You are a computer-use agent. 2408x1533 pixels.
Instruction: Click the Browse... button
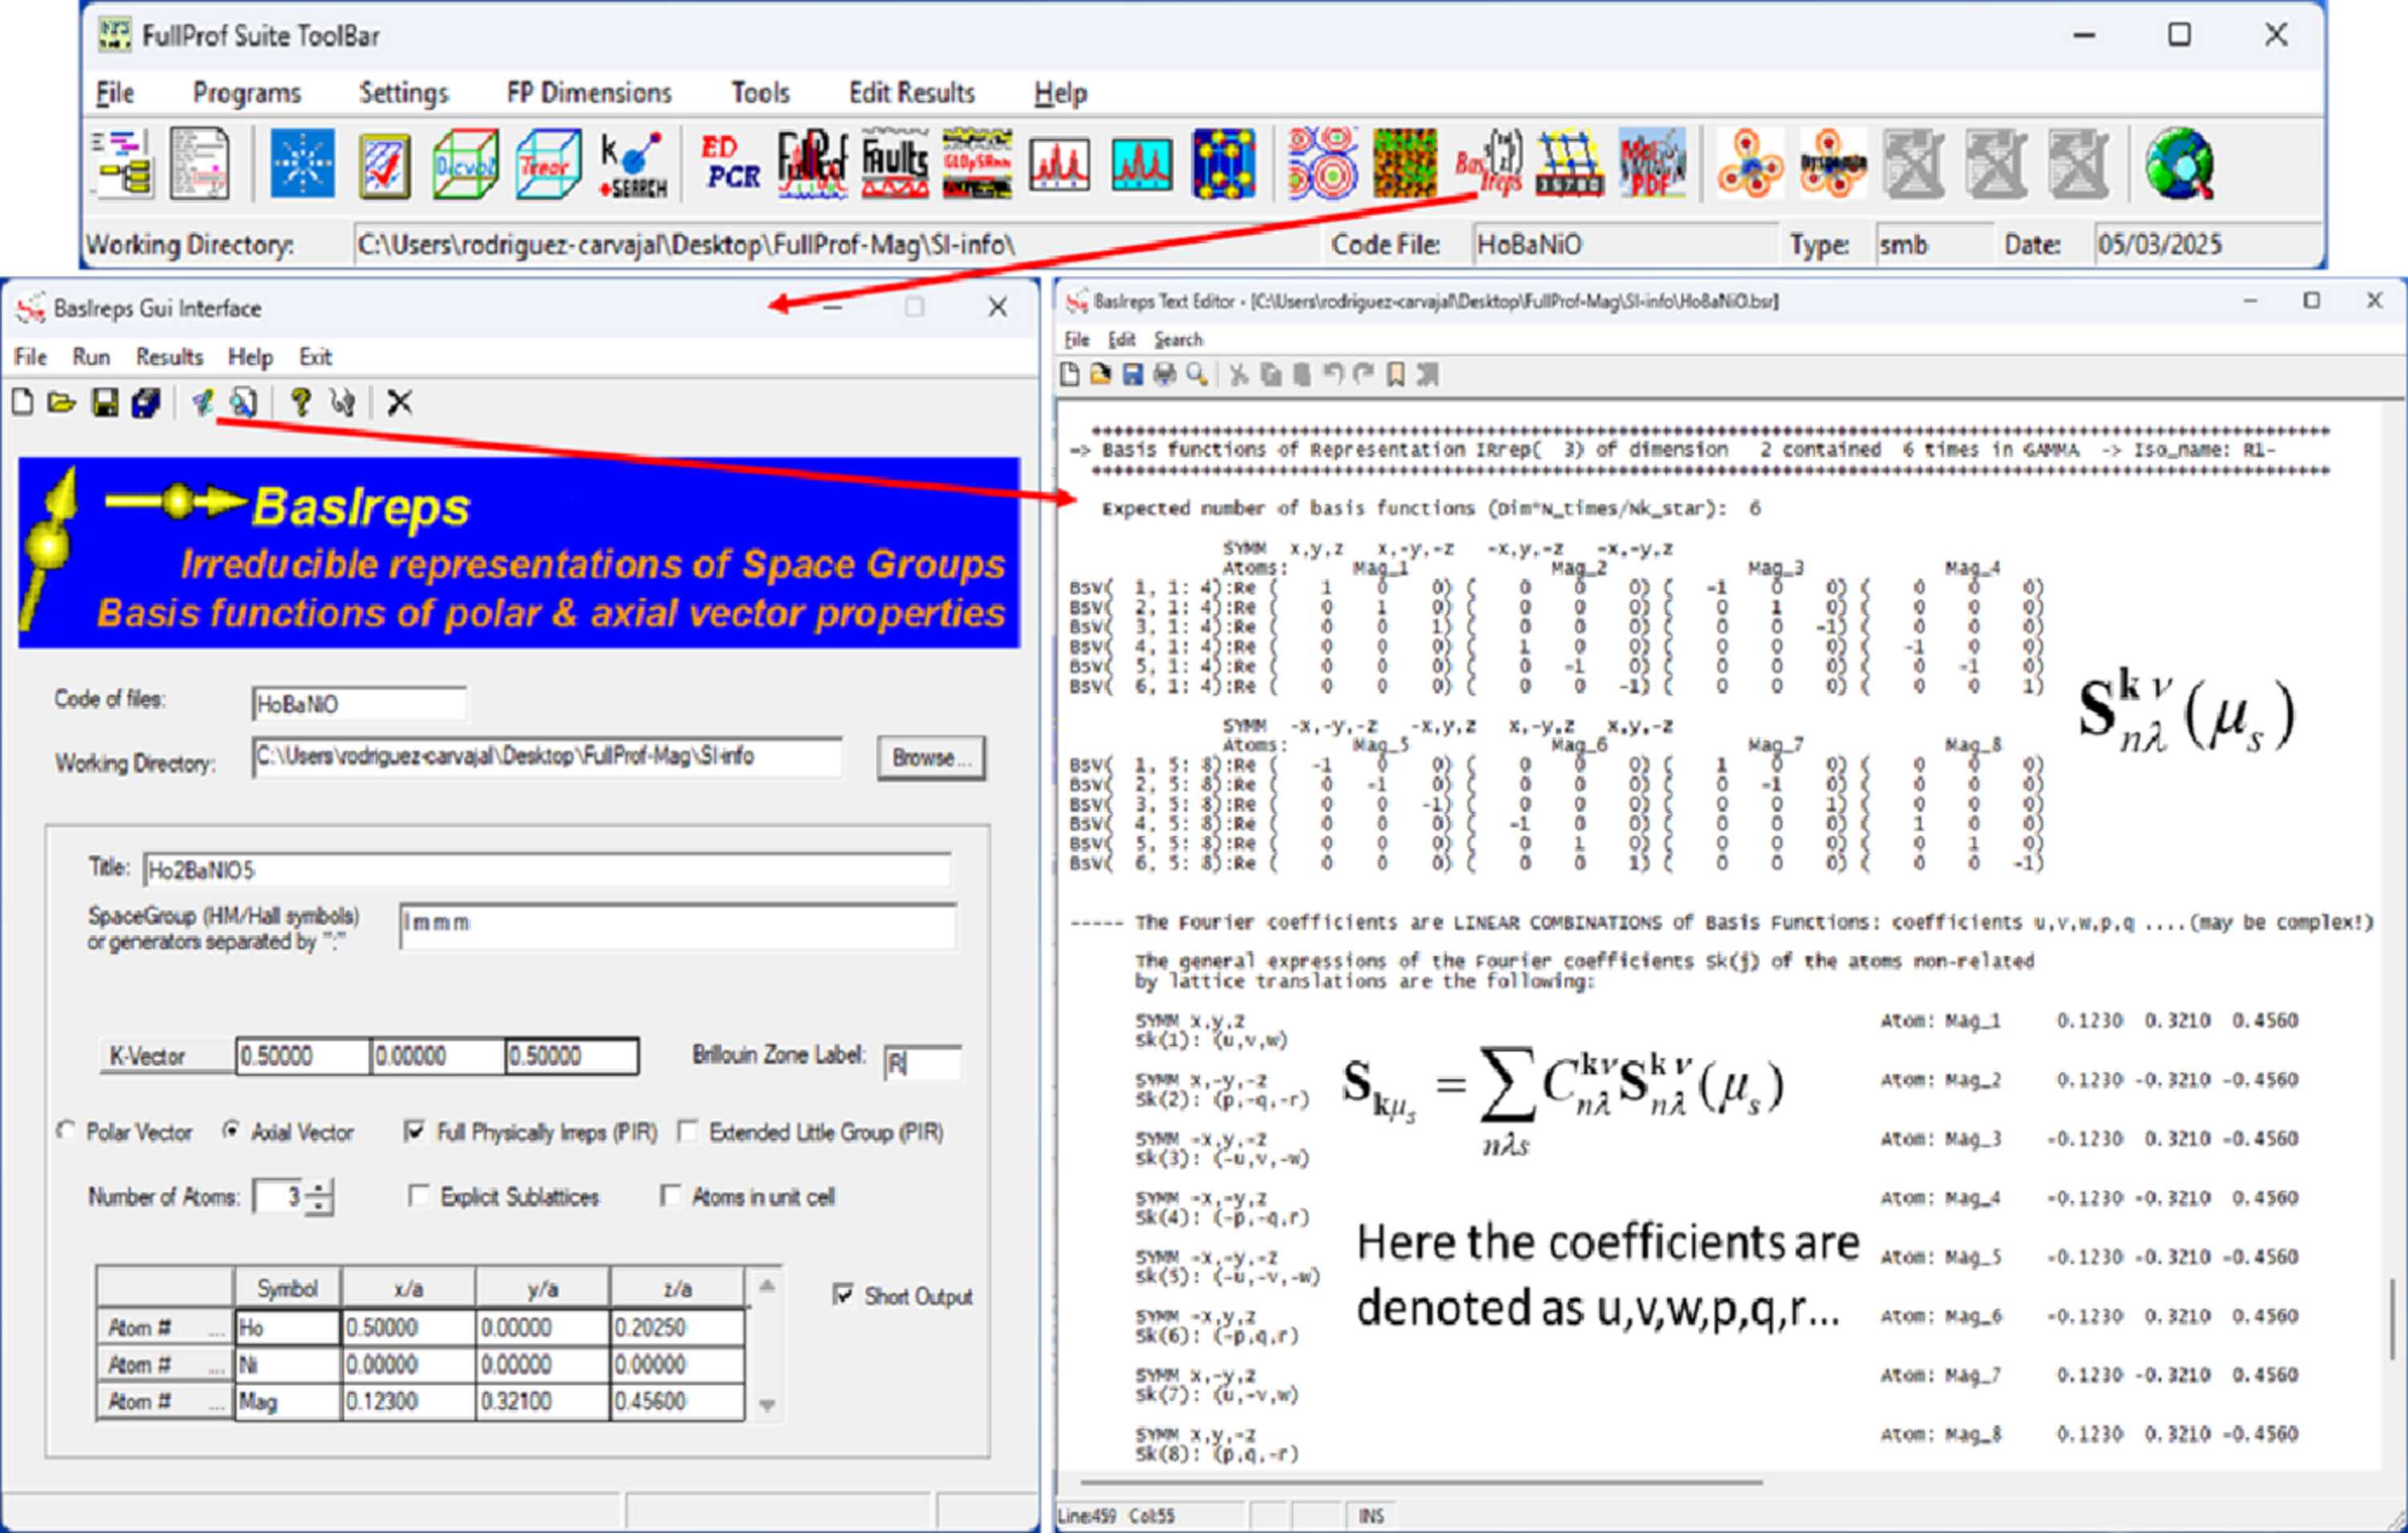tap(931, 759)
